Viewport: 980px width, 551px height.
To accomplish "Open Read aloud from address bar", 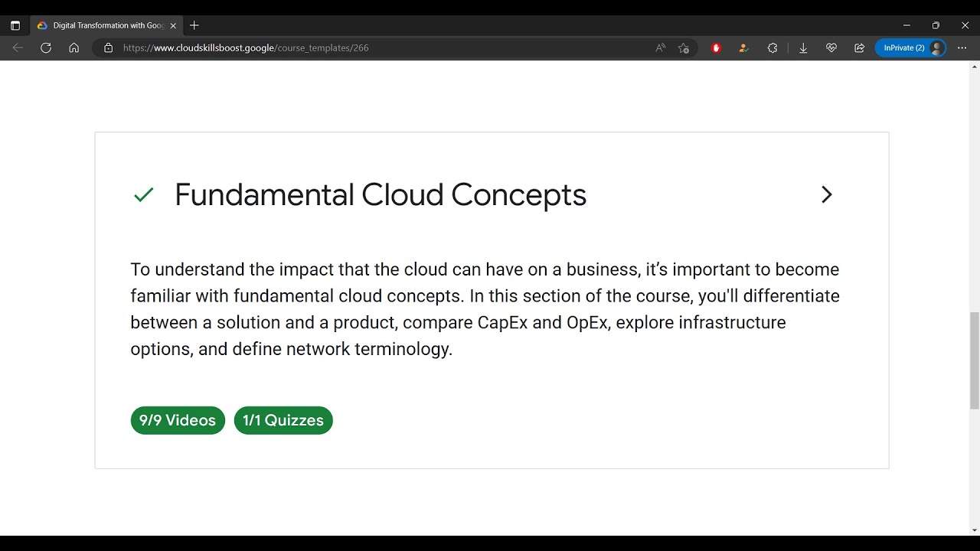I will [661, 47].
